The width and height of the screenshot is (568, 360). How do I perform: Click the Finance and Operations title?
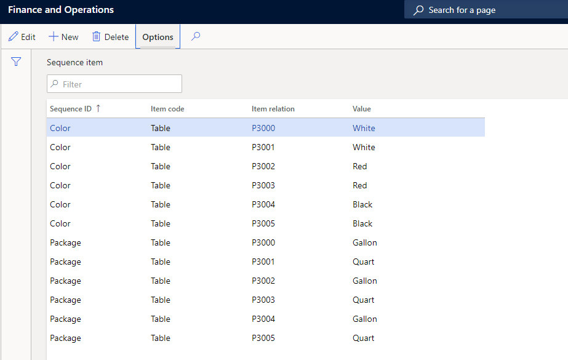(x=61, y=9)
